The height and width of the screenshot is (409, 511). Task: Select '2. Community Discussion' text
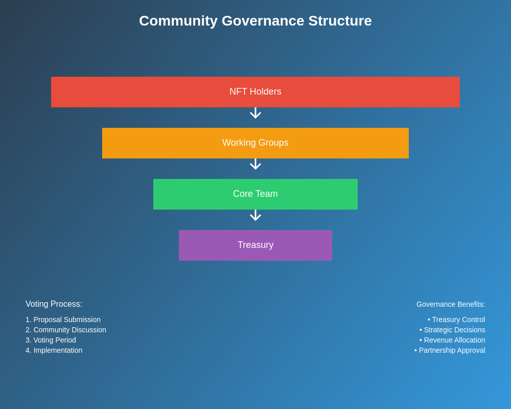66,330
